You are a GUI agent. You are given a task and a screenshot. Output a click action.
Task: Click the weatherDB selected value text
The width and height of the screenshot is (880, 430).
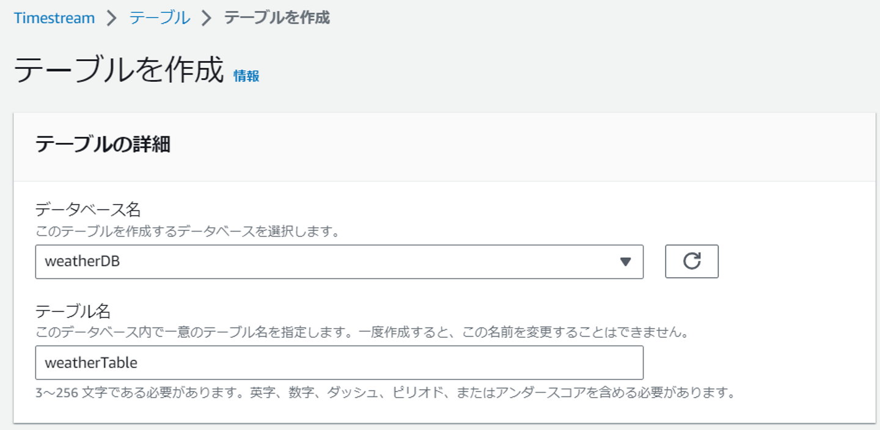(82, 262)
